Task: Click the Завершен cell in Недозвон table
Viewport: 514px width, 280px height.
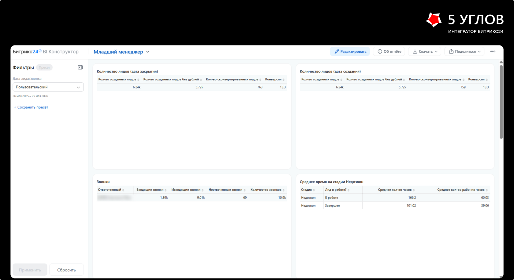Action: pyautogui.click(x=333, y=206)
